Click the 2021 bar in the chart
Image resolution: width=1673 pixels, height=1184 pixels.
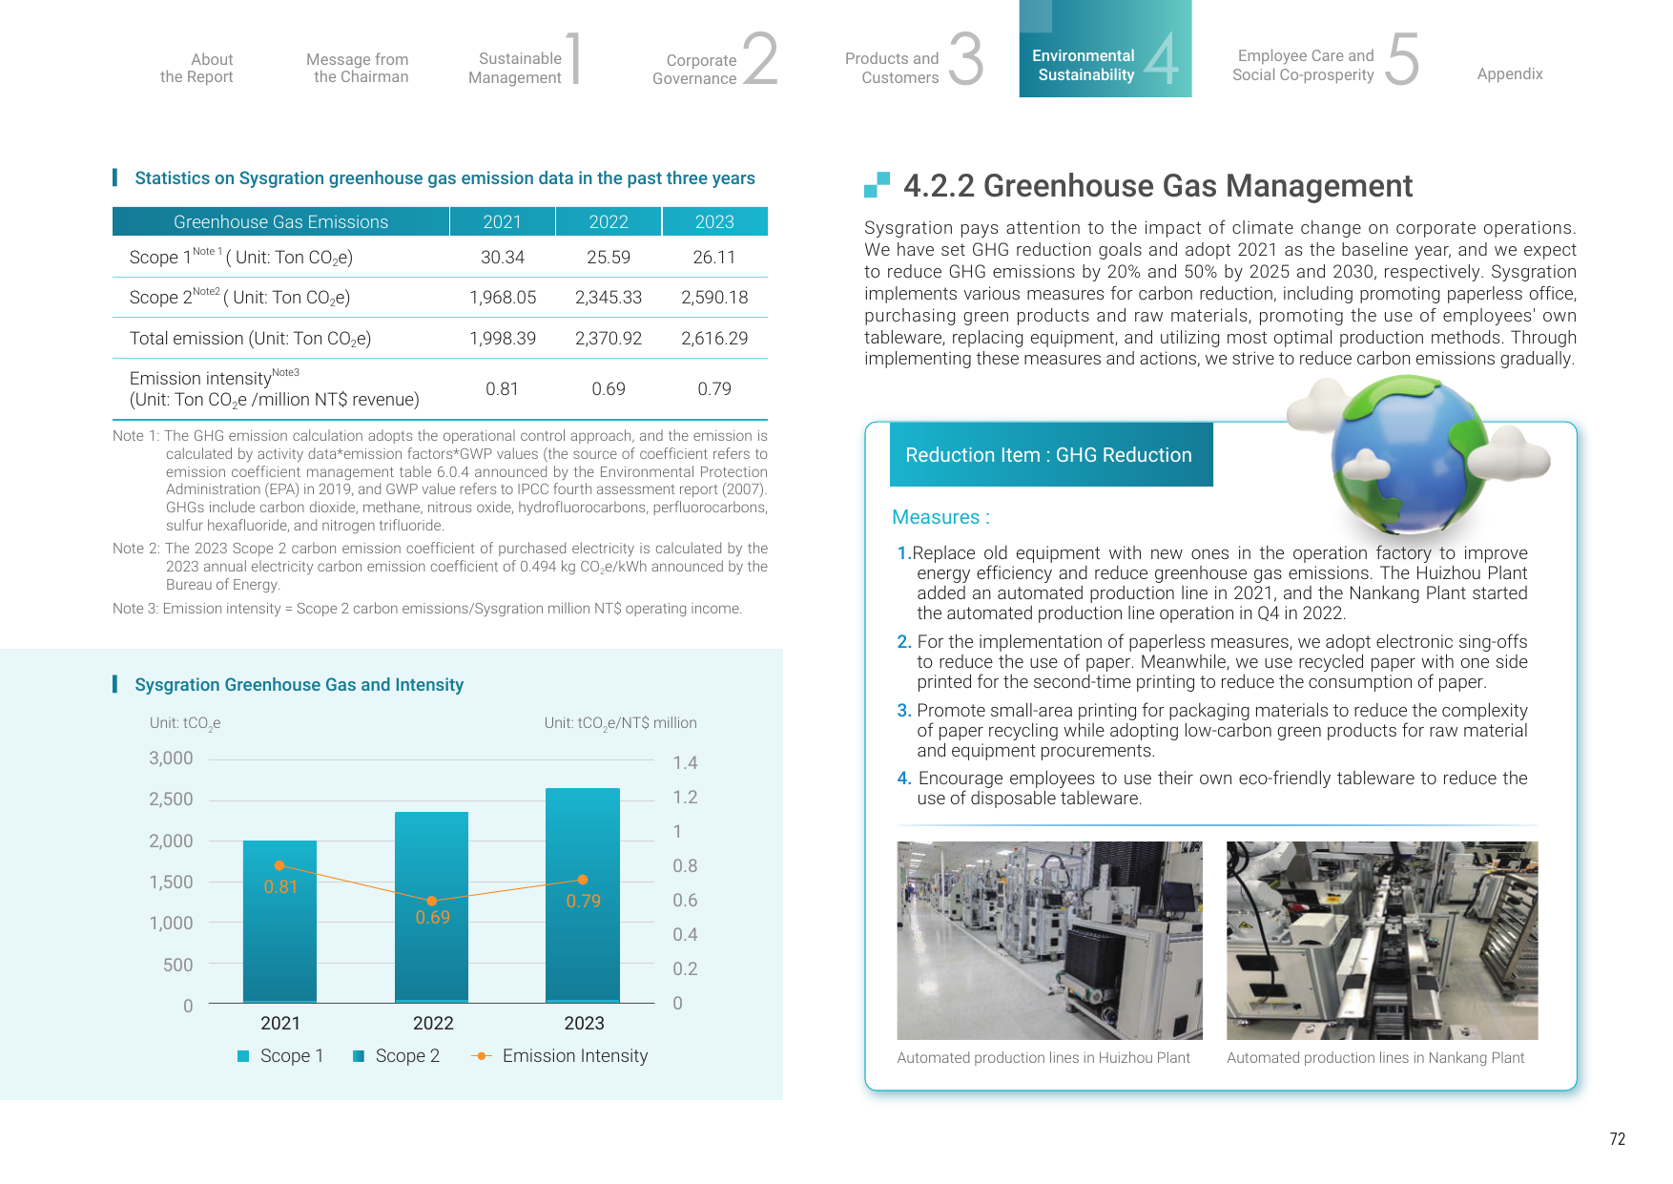coord(279,922)
